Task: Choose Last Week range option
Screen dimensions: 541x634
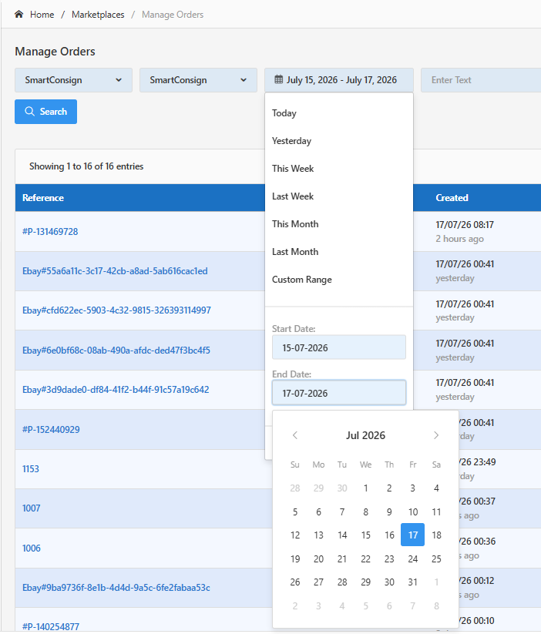Action: coord(293,196)
